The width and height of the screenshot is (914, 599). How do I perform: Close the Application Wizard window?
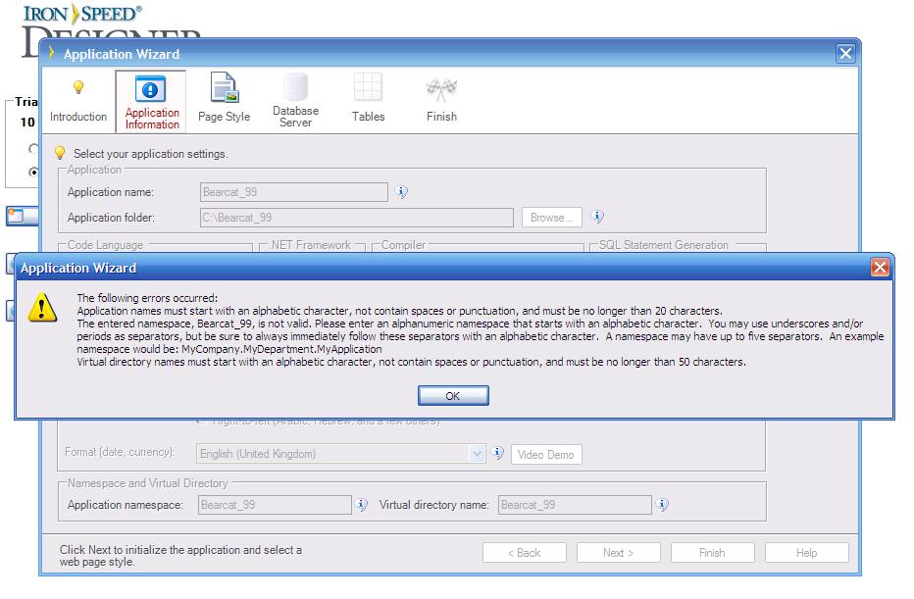(845, 54)
